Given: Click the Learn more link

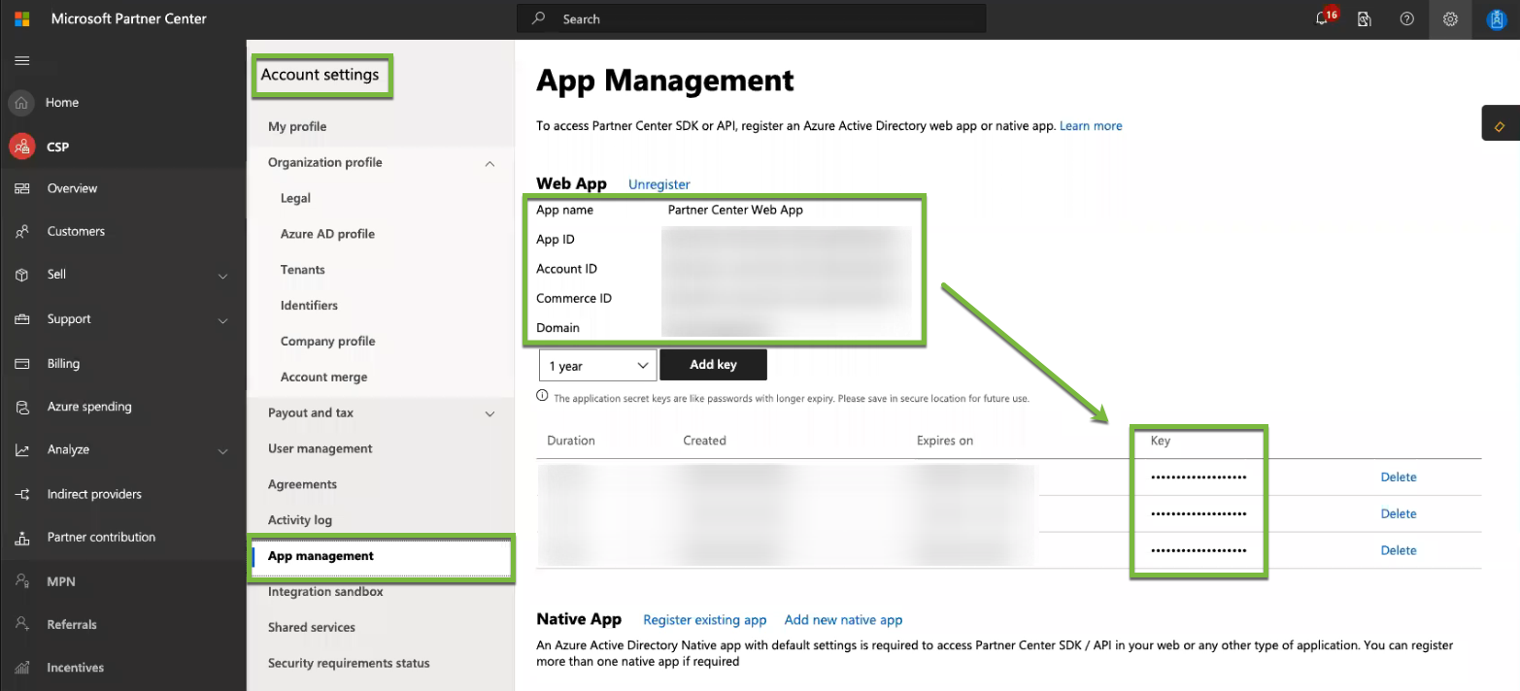Looking at the screenshot, I should pos(1091,126).
